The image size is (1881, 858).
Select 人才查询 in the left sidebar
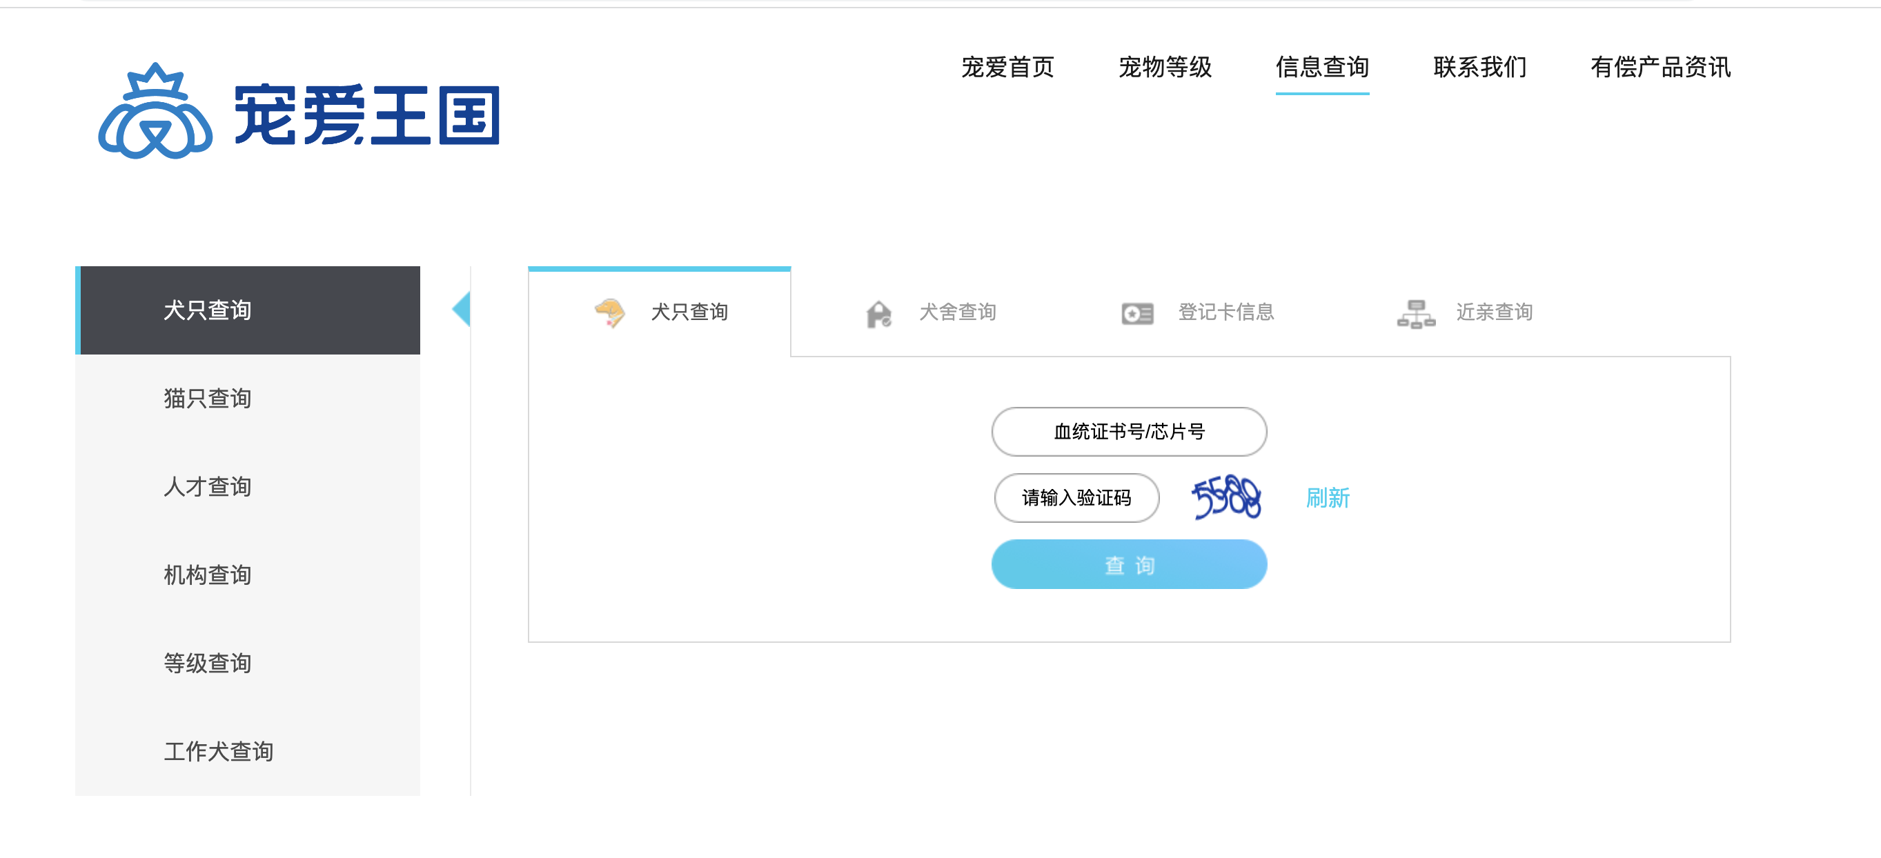click(248, 487)
